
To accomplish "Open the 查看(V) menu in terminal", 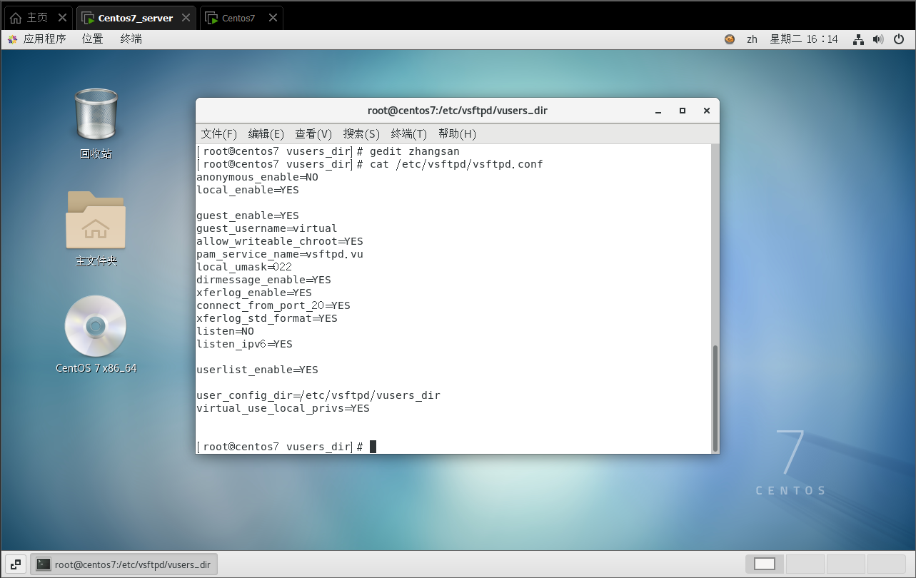I will [313, 133].
